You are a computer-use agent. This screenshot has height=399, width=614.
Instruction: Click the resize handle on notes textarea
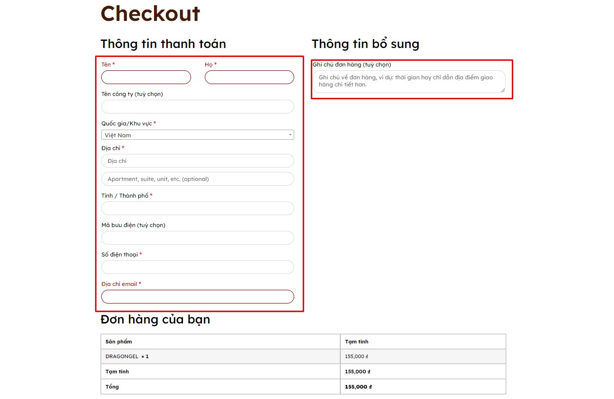pyautogui.click(x=502, y=90)
